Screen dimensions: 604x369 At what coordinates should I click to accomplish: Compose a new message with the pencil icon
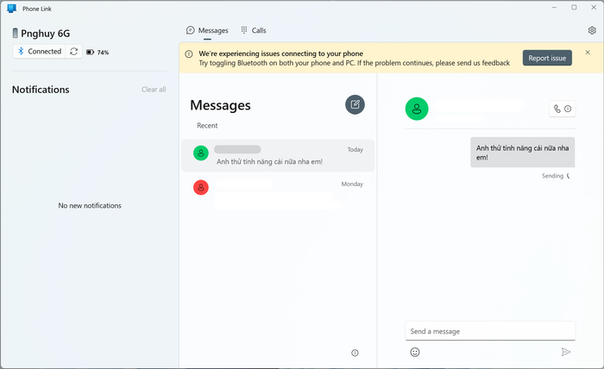pyautogui.click(x=355, y=104)
